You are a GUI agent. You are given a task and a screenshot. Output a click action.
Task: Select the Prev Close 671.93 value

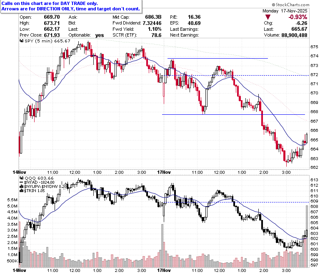[x=52, y=35]
